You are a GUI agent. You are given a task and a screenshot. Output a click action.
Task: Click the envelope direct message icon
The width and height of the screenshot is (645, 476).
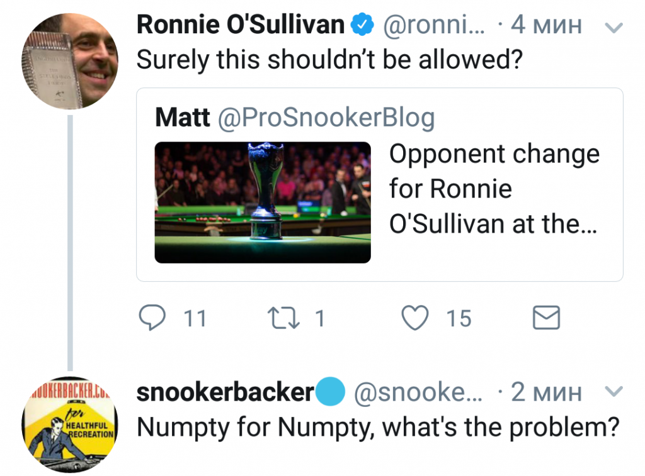[x=546, y=318]
